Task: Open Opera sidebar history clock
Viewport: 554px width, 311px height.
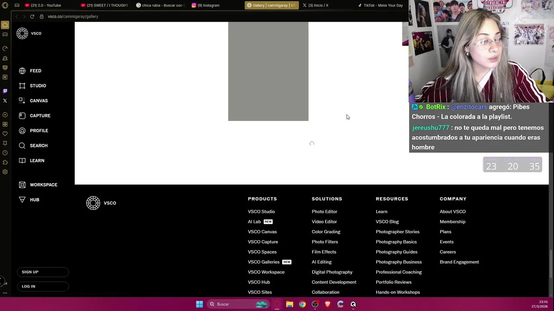Action: (5, 153)
